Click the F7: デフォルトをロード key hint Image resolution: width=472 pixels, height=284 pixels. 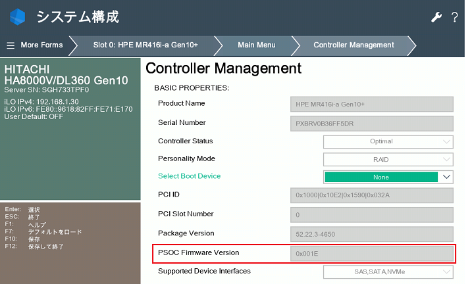pyautogui.click(x=43, y=231)
